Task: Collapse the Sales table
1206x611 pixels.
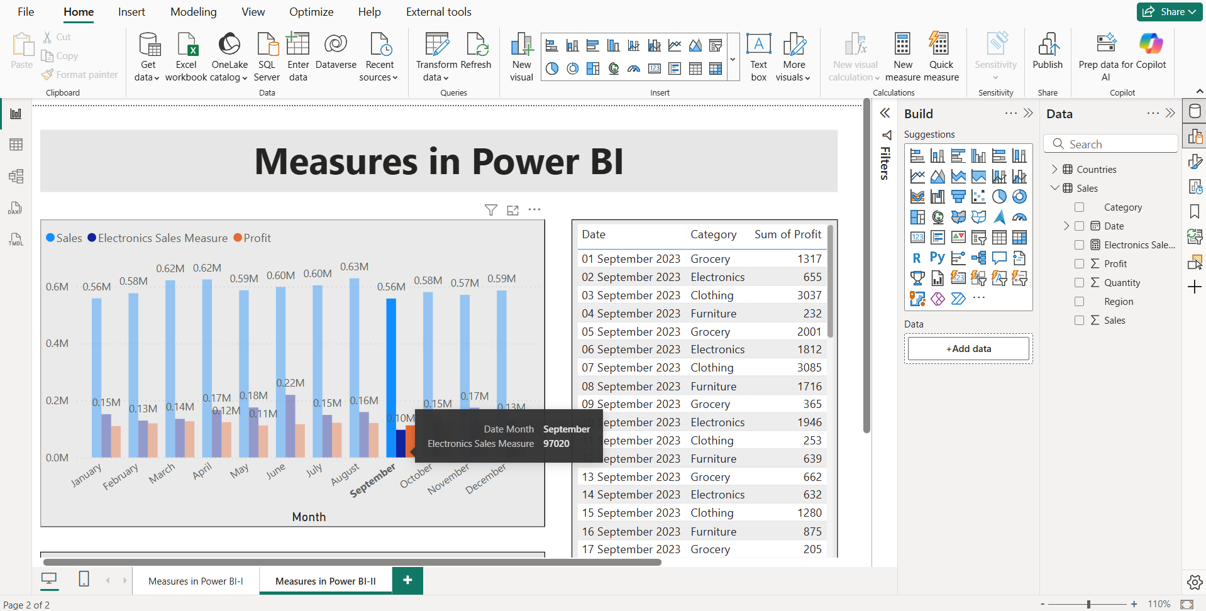Action: click(x=1055, y=188)
